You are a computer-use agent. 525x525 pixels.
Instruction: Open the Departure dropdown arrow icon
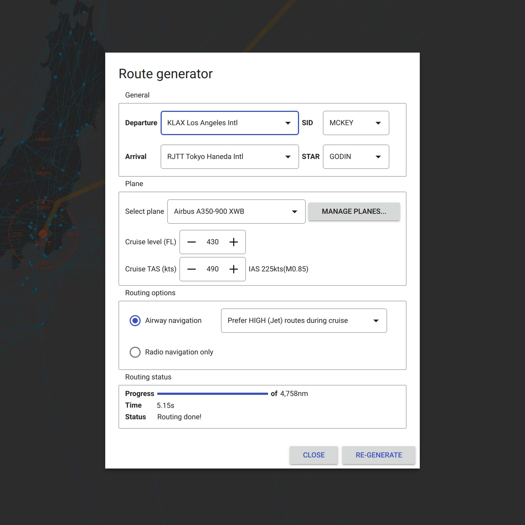click(x=288, y=123)
